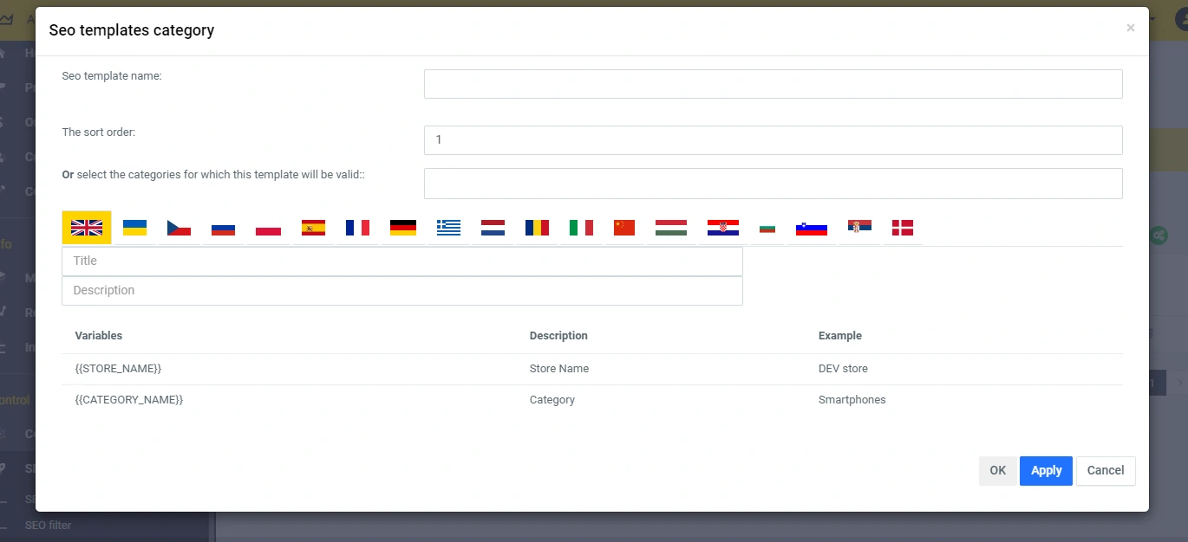Image resolution: width=1188 pixels, height=542 pixels.
Task: Pick the Chinese flag language tab
Action: coord(624,228)
